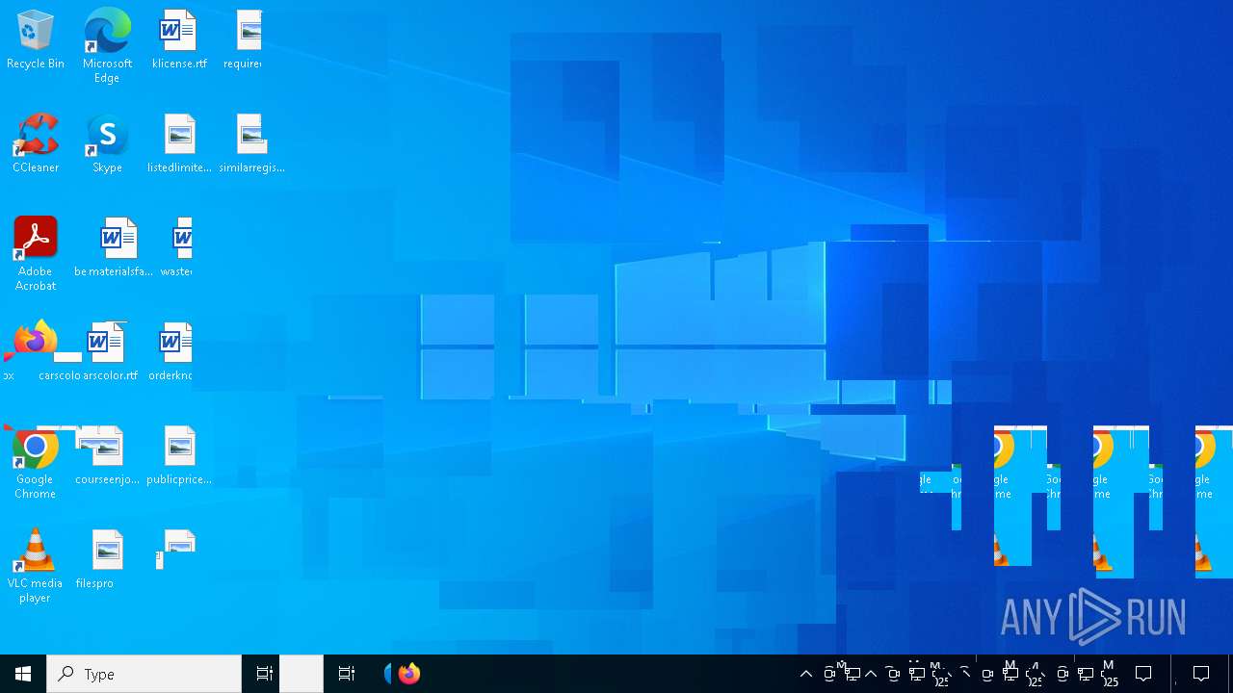
Task: Launch Microsoft Edge from the desktop
Action: pos(107,45)
